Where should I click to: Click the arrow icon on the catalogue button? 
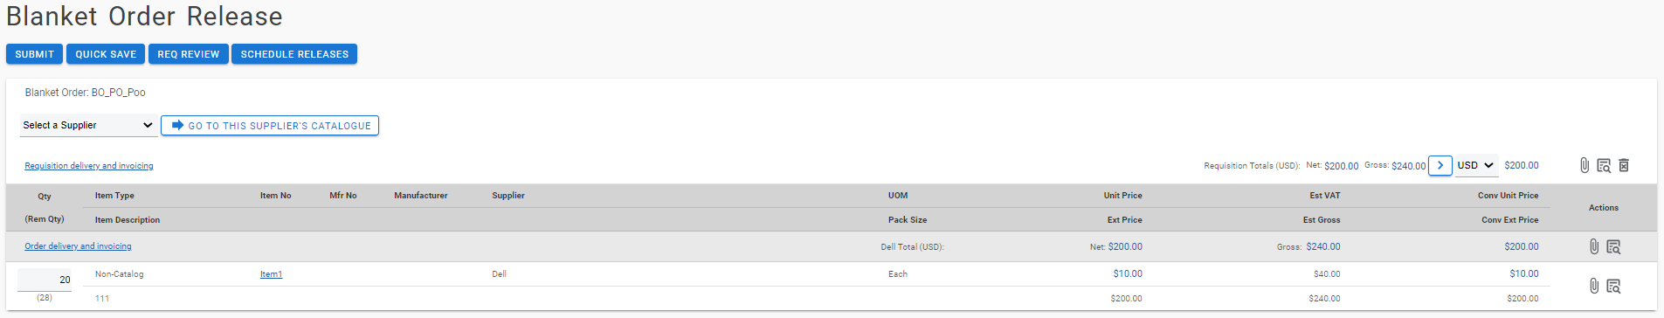coord(177,125)
